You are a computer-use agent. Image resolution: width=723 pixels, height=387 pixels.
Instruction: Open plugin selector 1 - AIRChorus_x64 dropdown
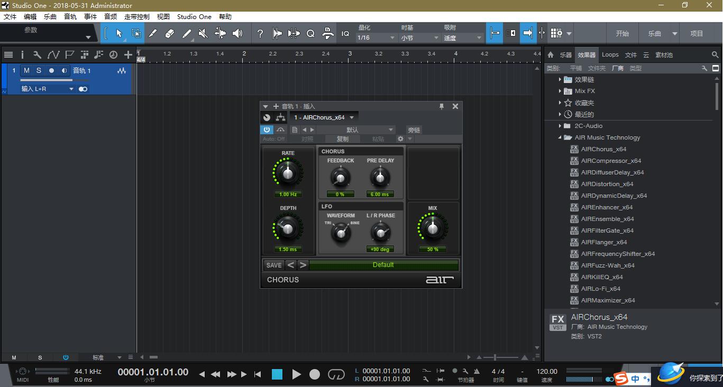point(324,117)
